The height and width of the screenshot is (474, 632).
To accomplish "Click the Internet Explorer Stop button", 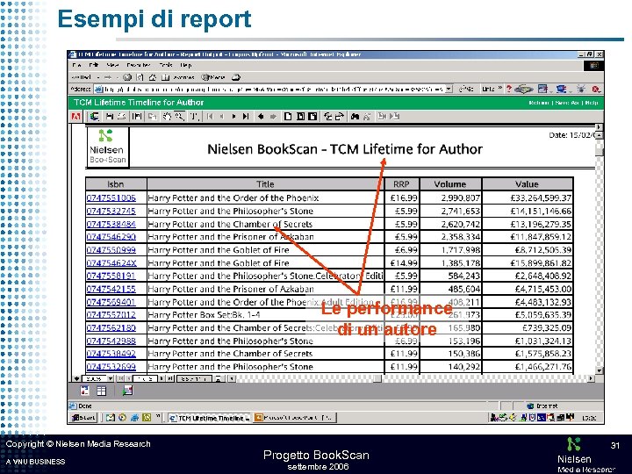I will point(127,77).
